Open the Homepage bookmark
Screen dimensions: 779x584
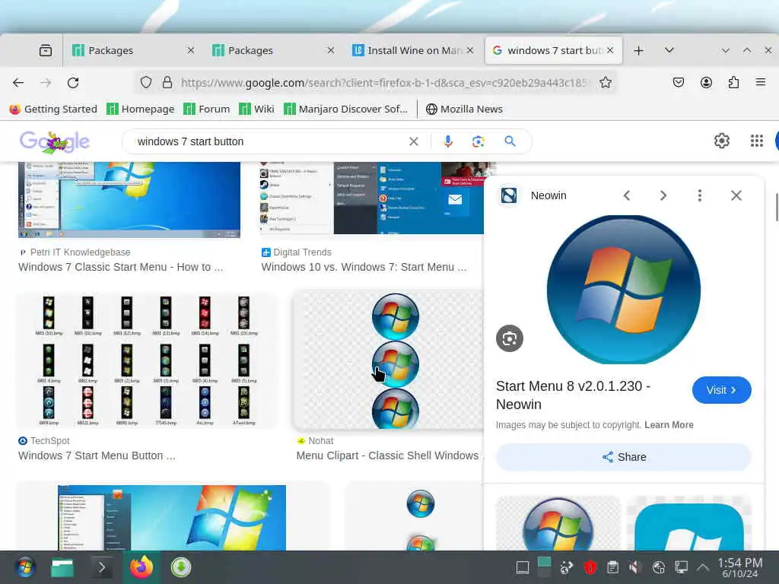141,109
